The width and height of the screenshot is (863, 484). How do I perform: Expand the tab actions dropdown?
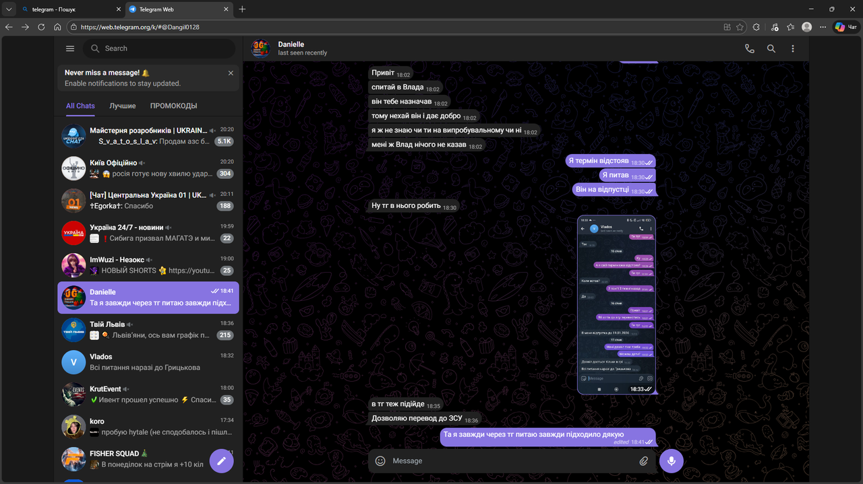click(x=9, y=9)
